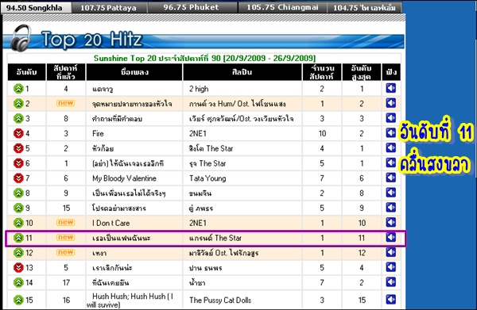The width and height of the screenshot is (477, 310).
Task: Click the Top 20 Hitz banner title
Action: pos(92,40)
